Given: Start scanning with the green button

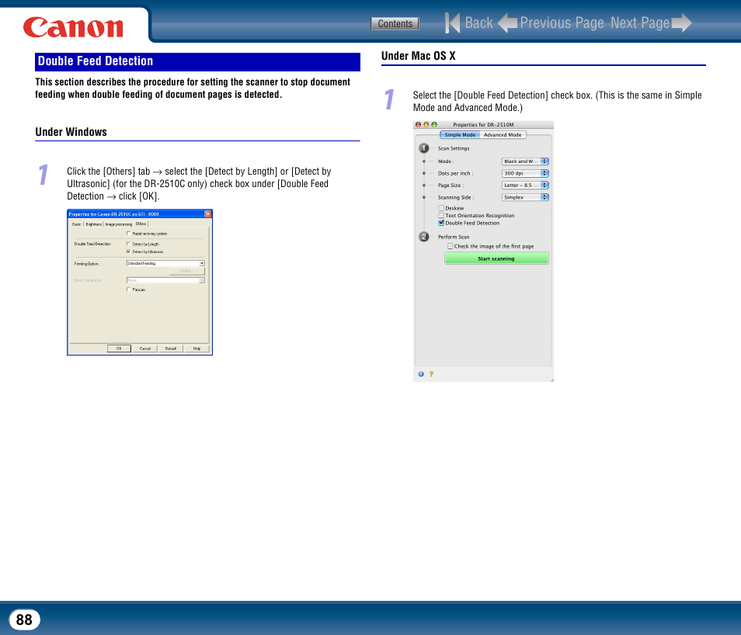Looking at the screenshot, I should (x=496, y=259).
